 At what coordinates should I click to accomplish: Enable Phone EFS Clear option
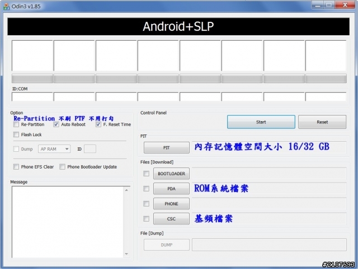(x=16, y=167)
